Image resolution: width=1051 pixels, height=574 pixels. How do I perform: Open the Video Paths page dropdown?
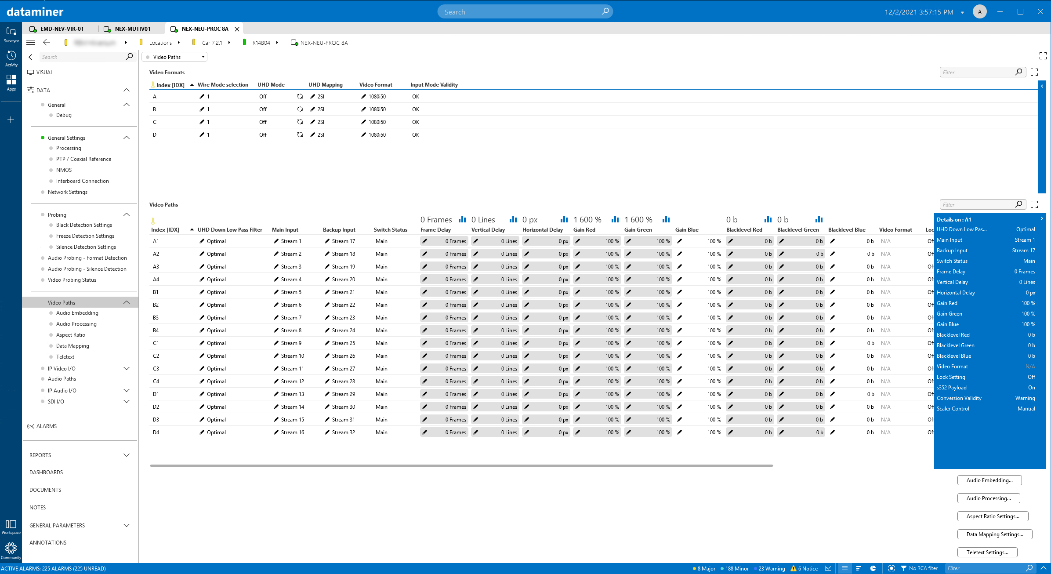click(x=175, y=57)
